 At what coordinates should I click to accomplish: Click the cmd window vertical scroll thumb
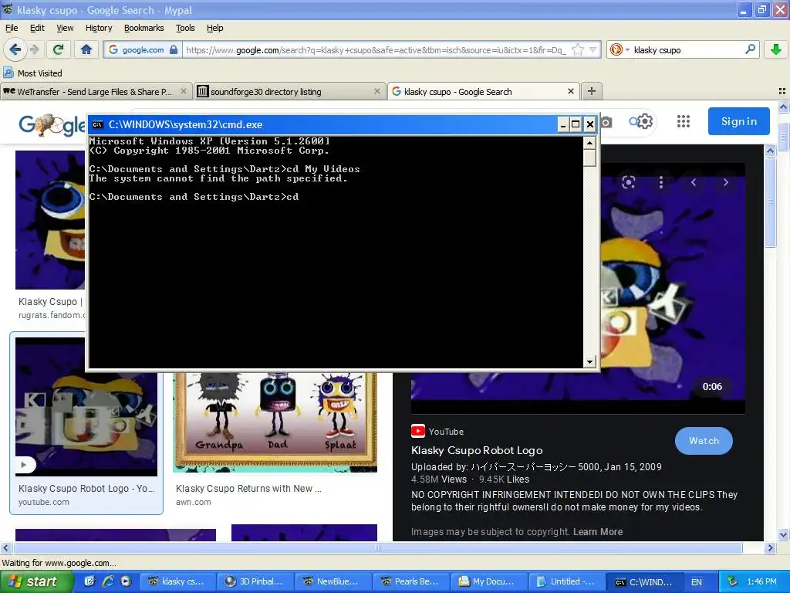coord(589,158)
